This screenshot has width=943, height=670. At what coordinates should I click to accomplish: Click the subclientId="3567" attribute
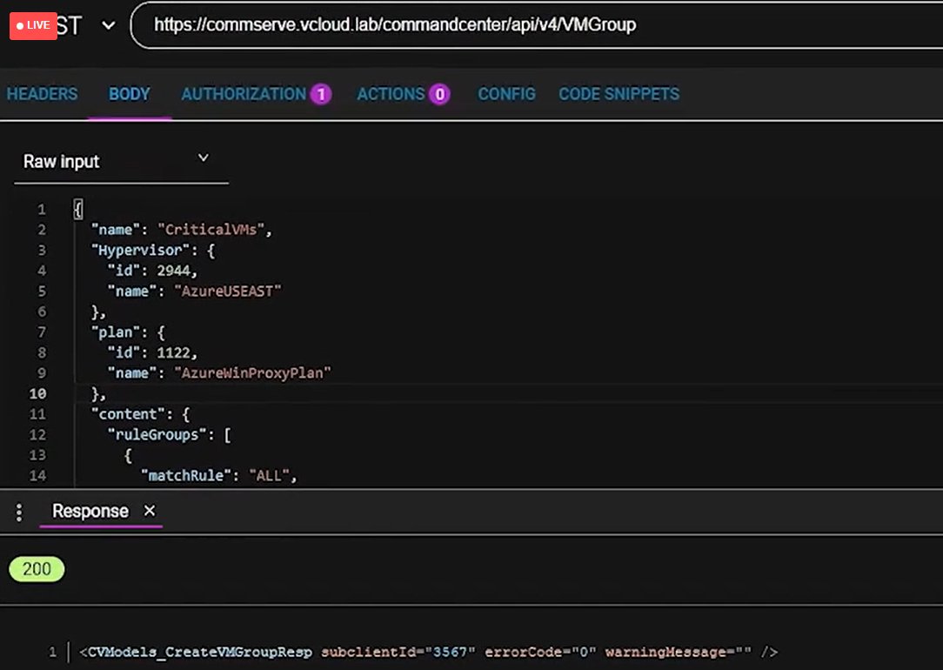point(398,652)
